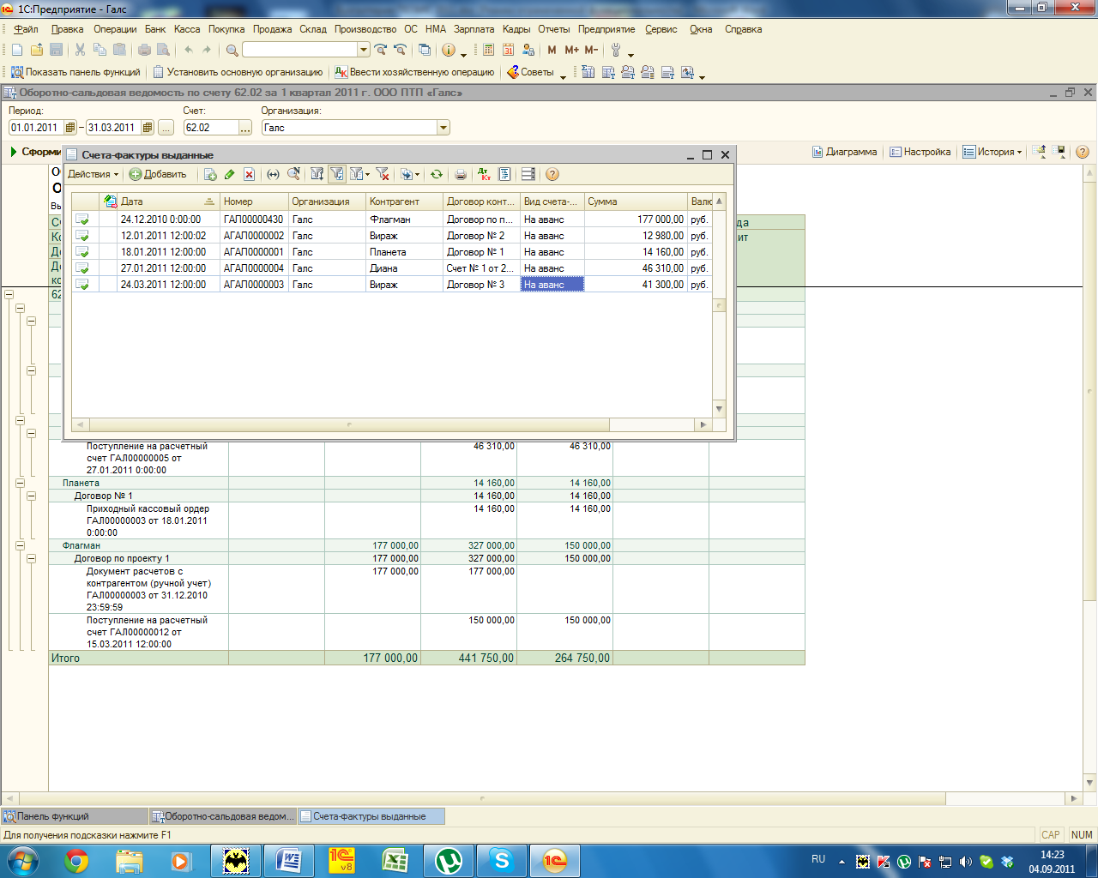Click the Настройка button in report panel

click(x=920, y=152)
